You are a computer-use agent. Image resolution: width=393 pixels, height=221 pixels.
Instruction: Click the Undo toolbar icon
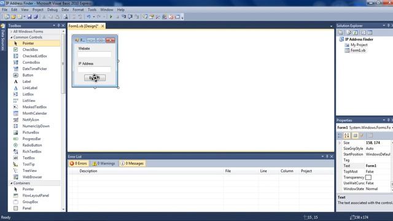coord(88,17)
